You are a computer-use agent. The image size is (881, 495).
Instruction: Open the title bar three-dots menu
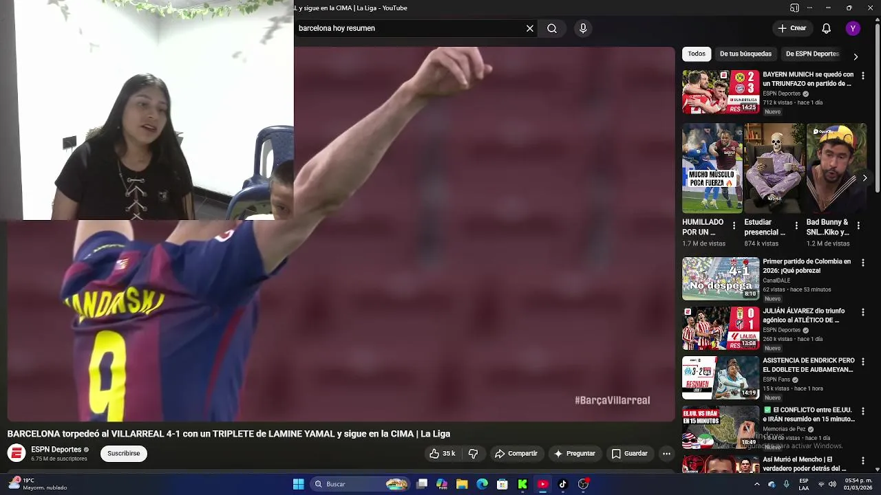tap(809, 8)
